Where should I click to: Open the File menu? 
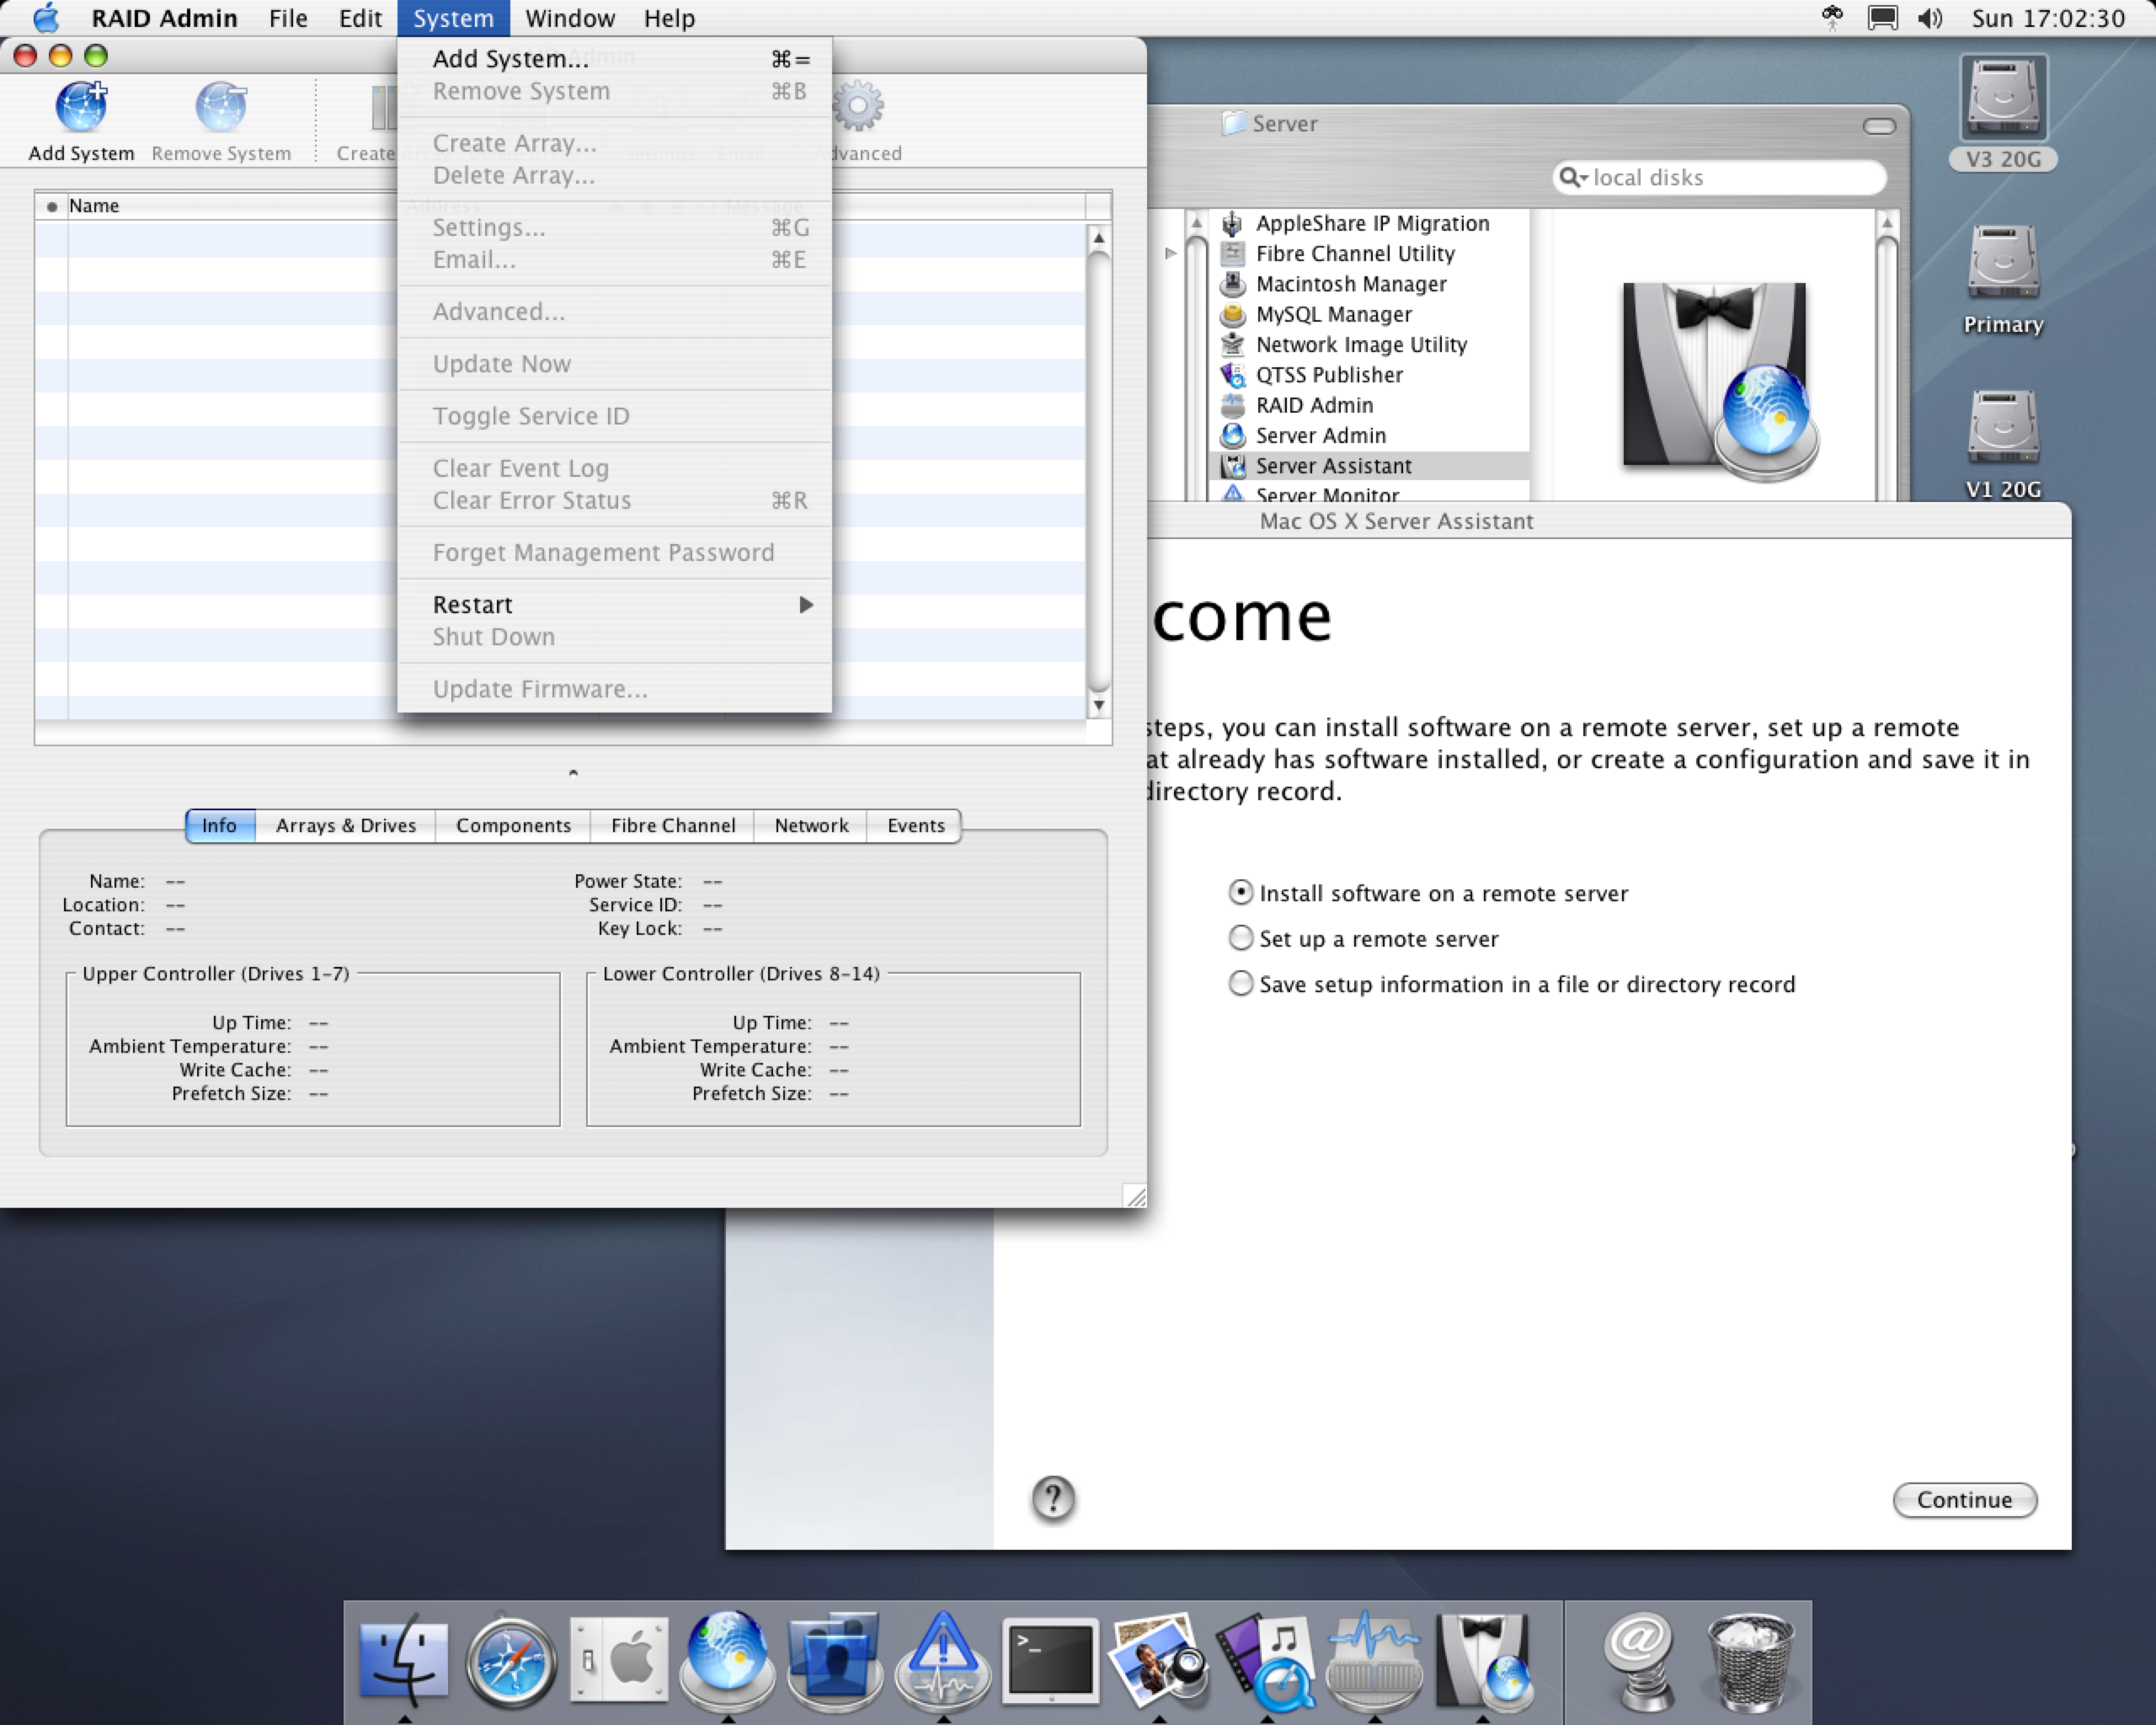(288, 18)
